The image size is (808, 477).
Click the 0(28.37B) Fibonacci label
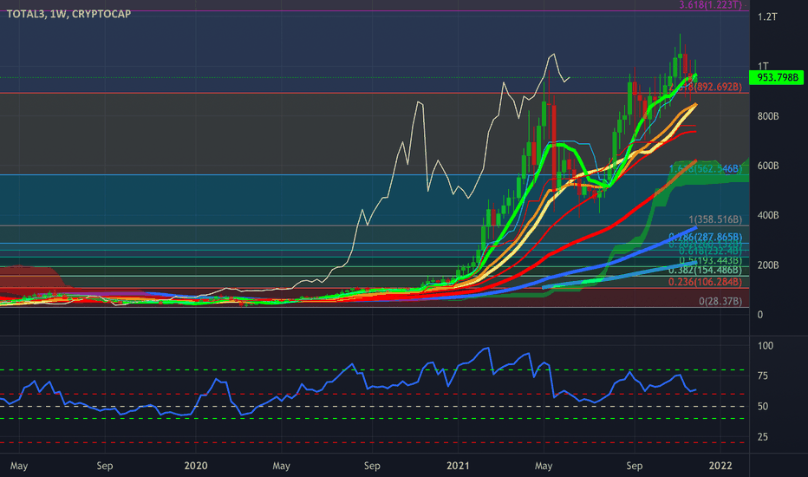[x=720, y=301]
